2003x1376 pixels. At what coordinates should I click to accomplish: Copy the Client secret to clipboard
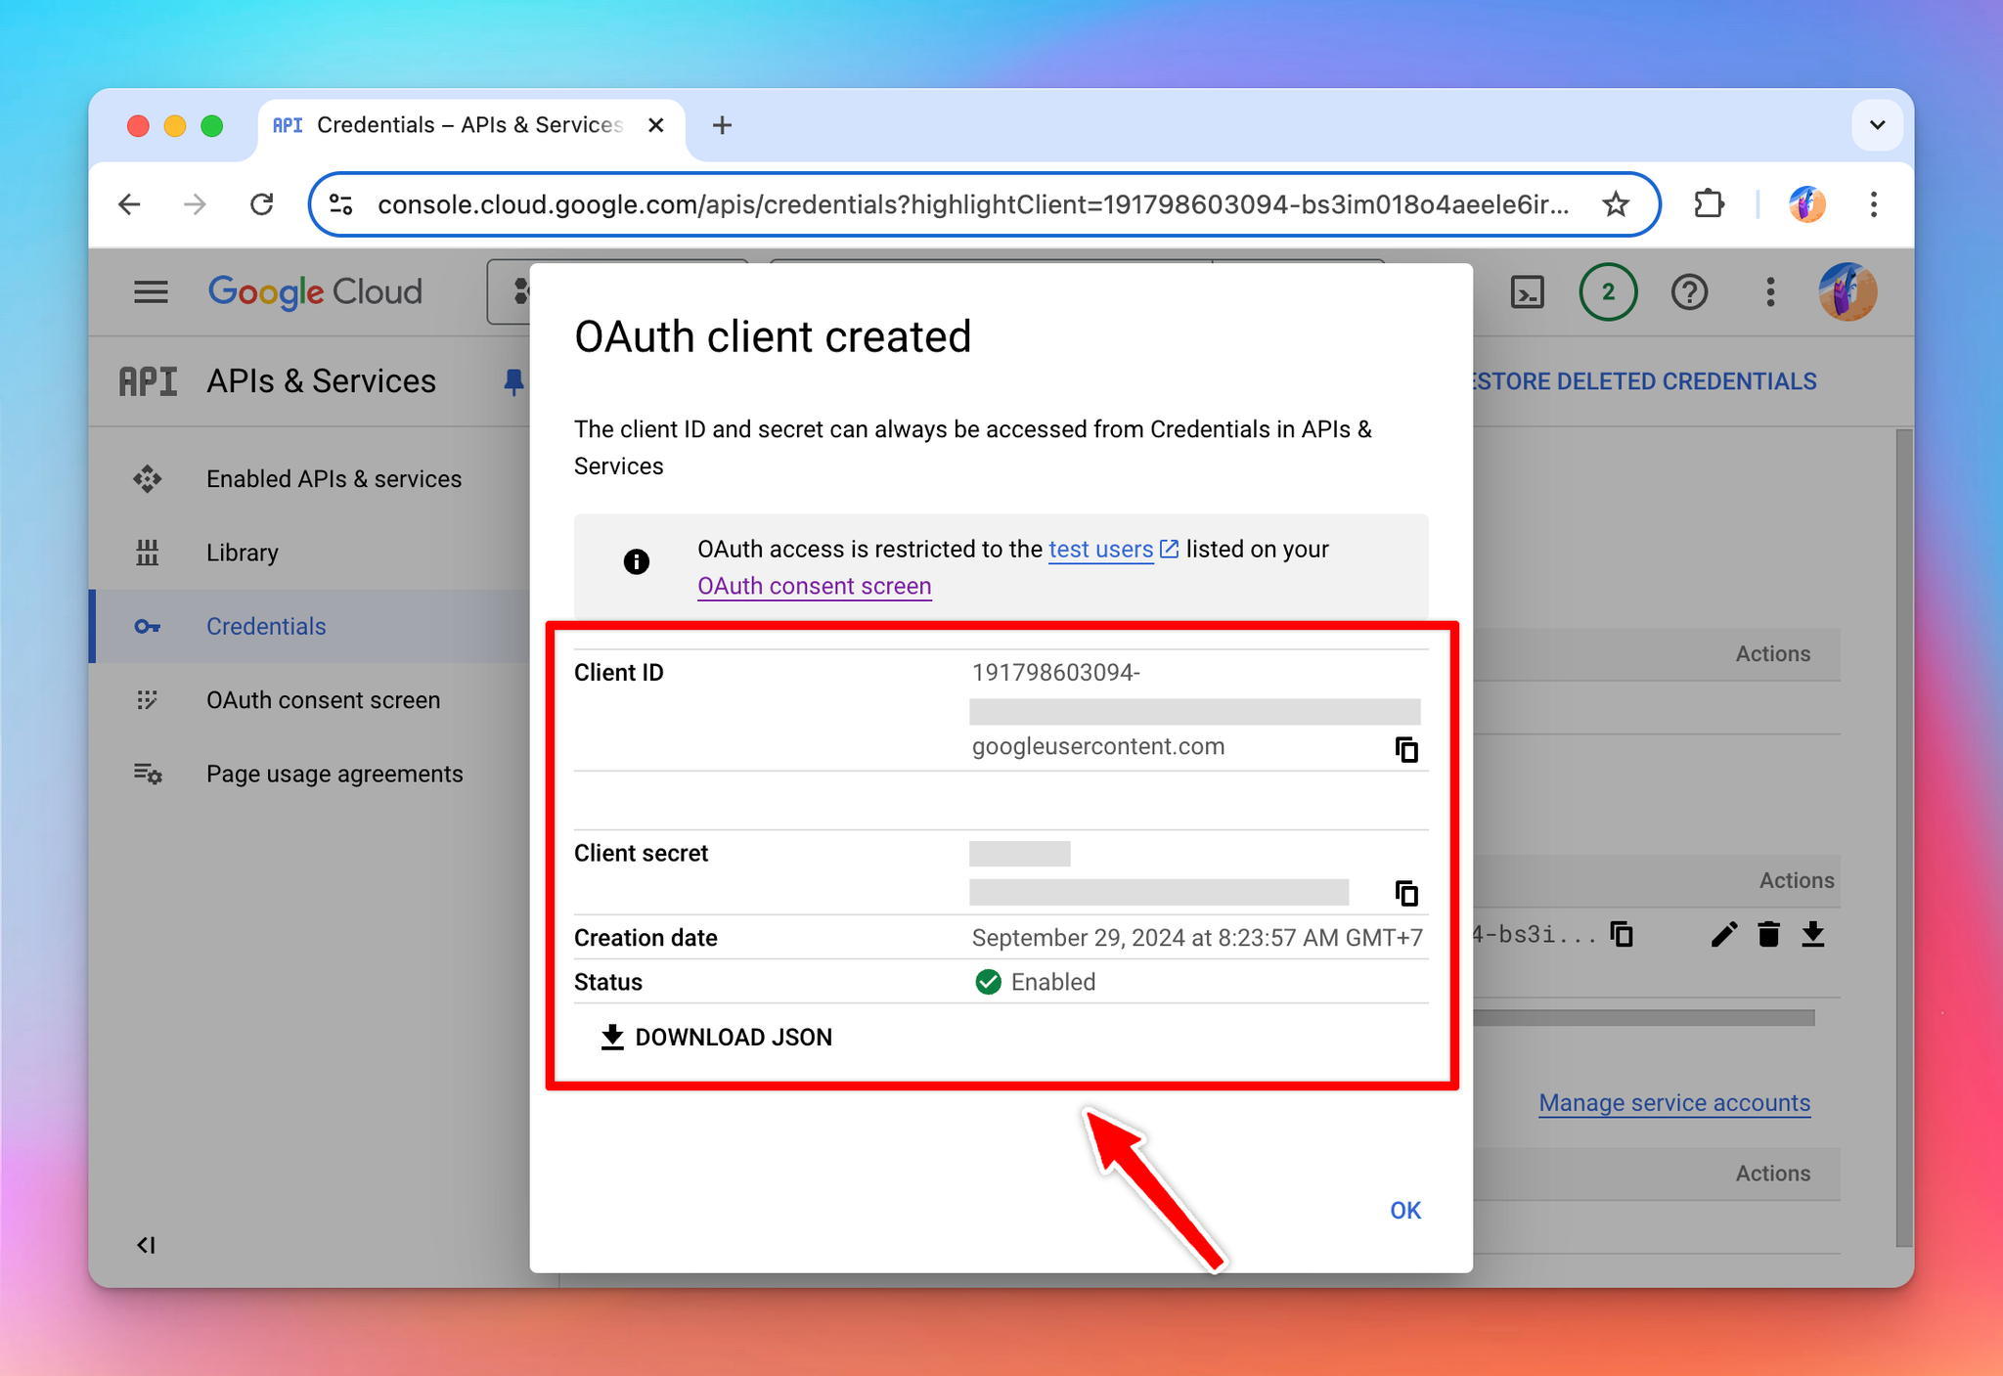click(1406, 893)
